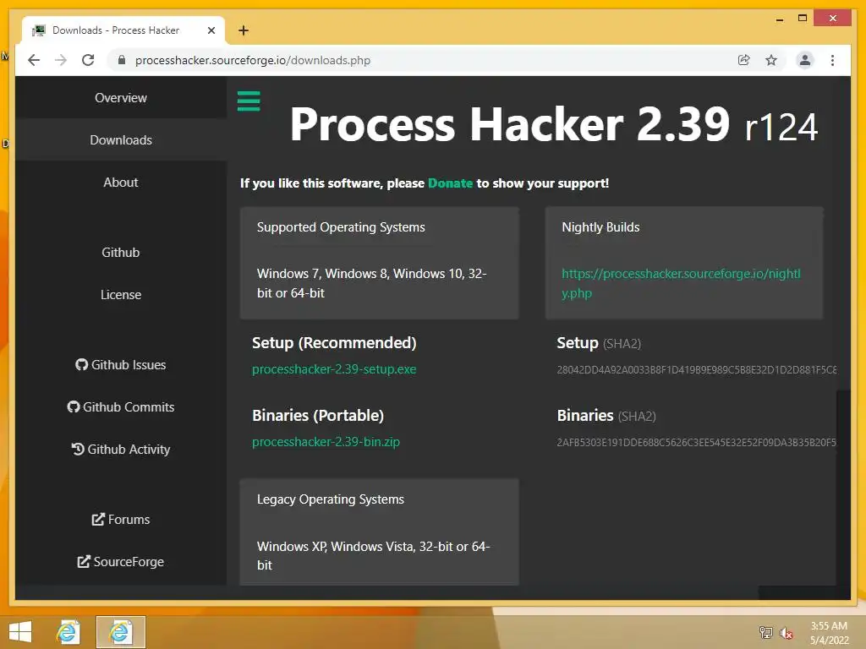Click the Setup (Recommended) heading
This screenshot has height=649, width=866.
click(334, 343)
